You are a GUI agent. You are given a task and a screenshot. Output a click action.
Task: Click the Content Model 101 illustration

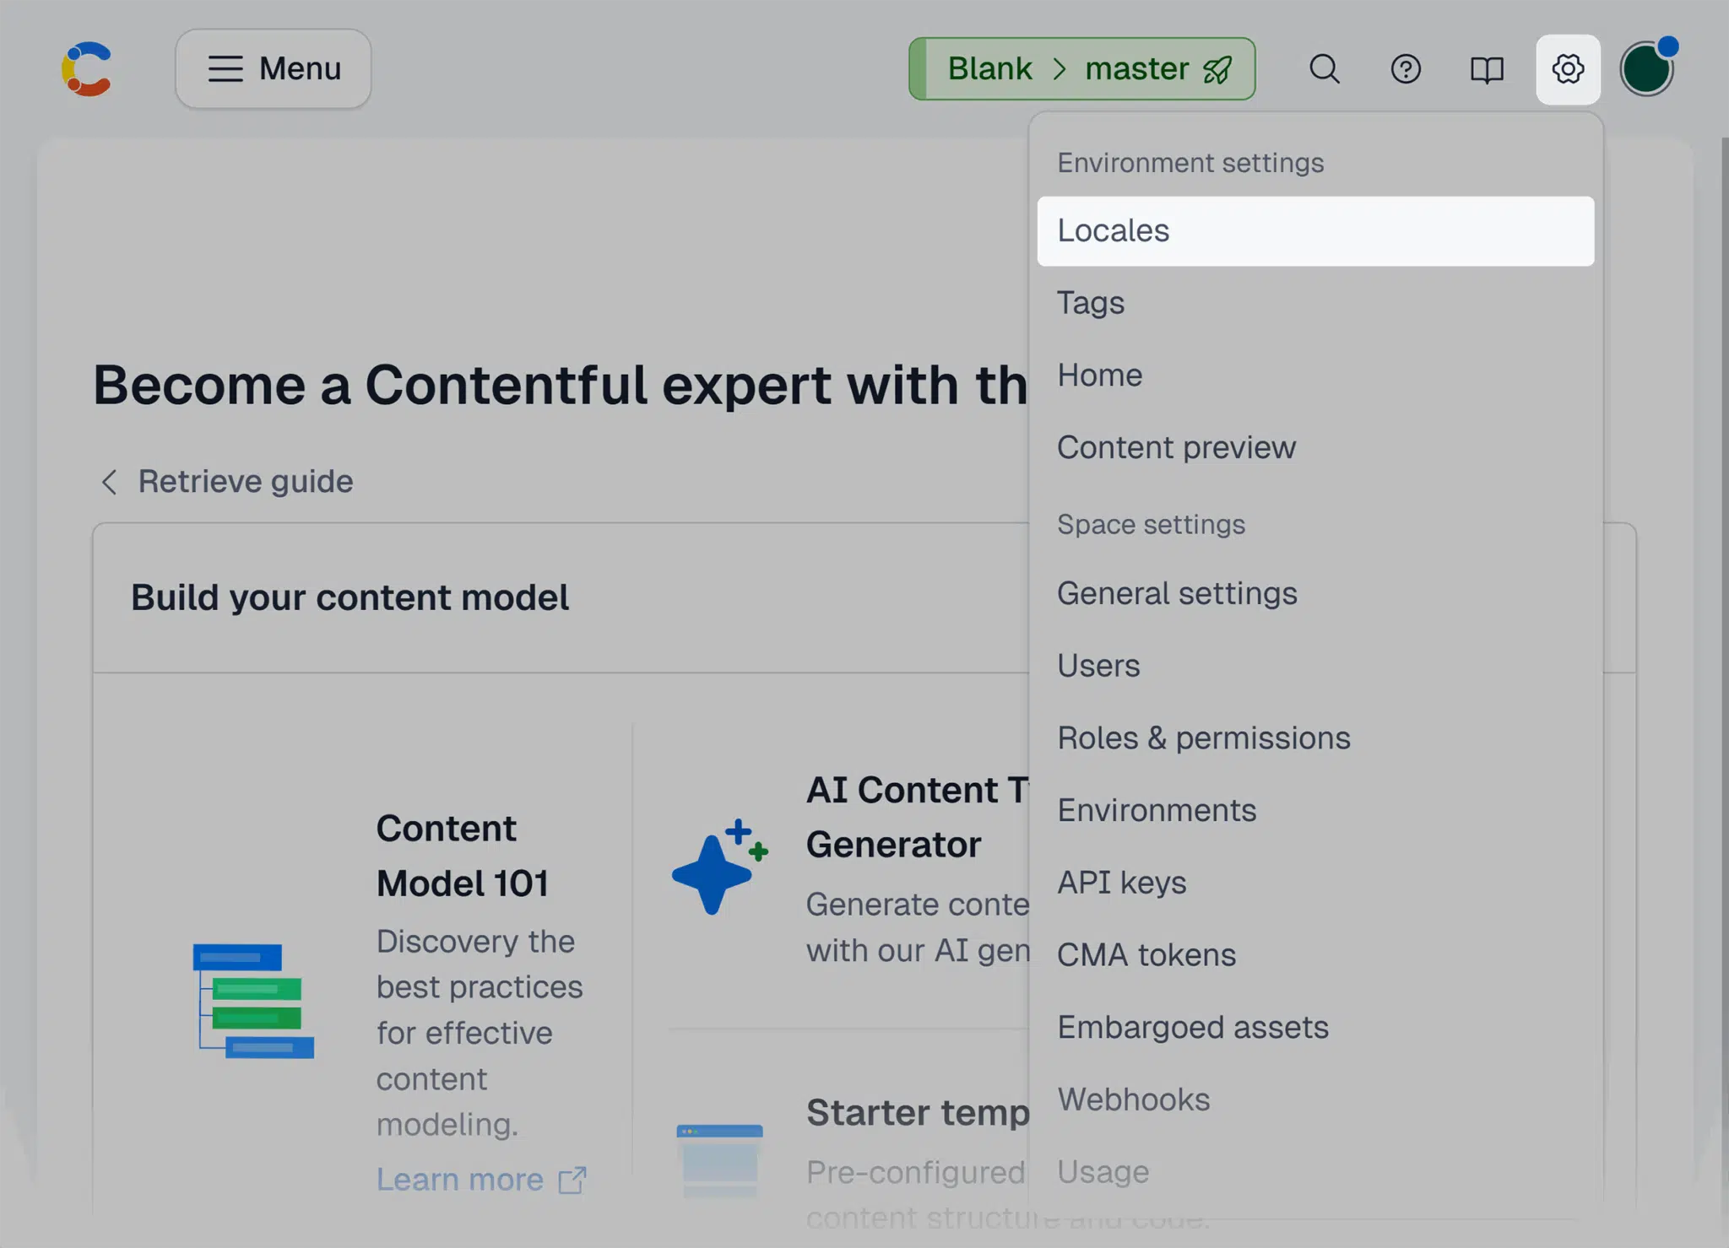point(253,1001)
